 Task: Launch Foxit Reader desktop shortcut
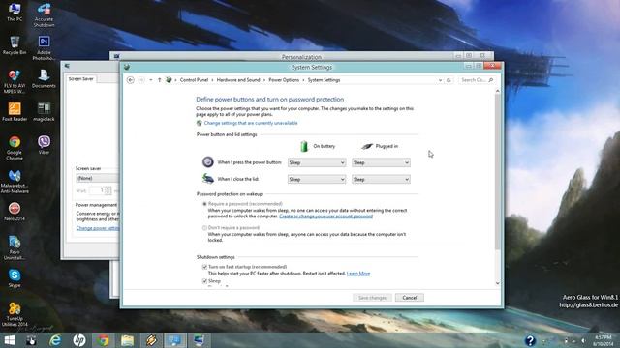(x=15, y=112)
